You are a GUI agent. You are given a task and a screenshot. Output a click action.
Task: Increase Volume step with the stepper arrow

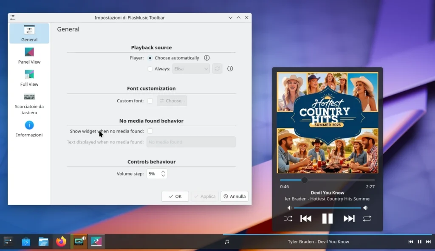point(163,172)
